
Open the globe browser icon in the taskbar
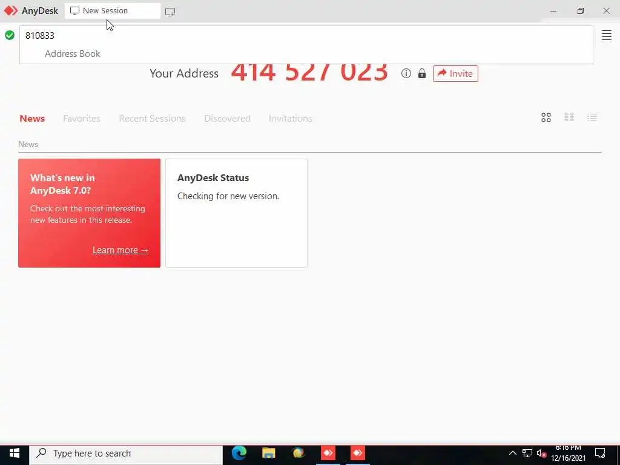298,453
